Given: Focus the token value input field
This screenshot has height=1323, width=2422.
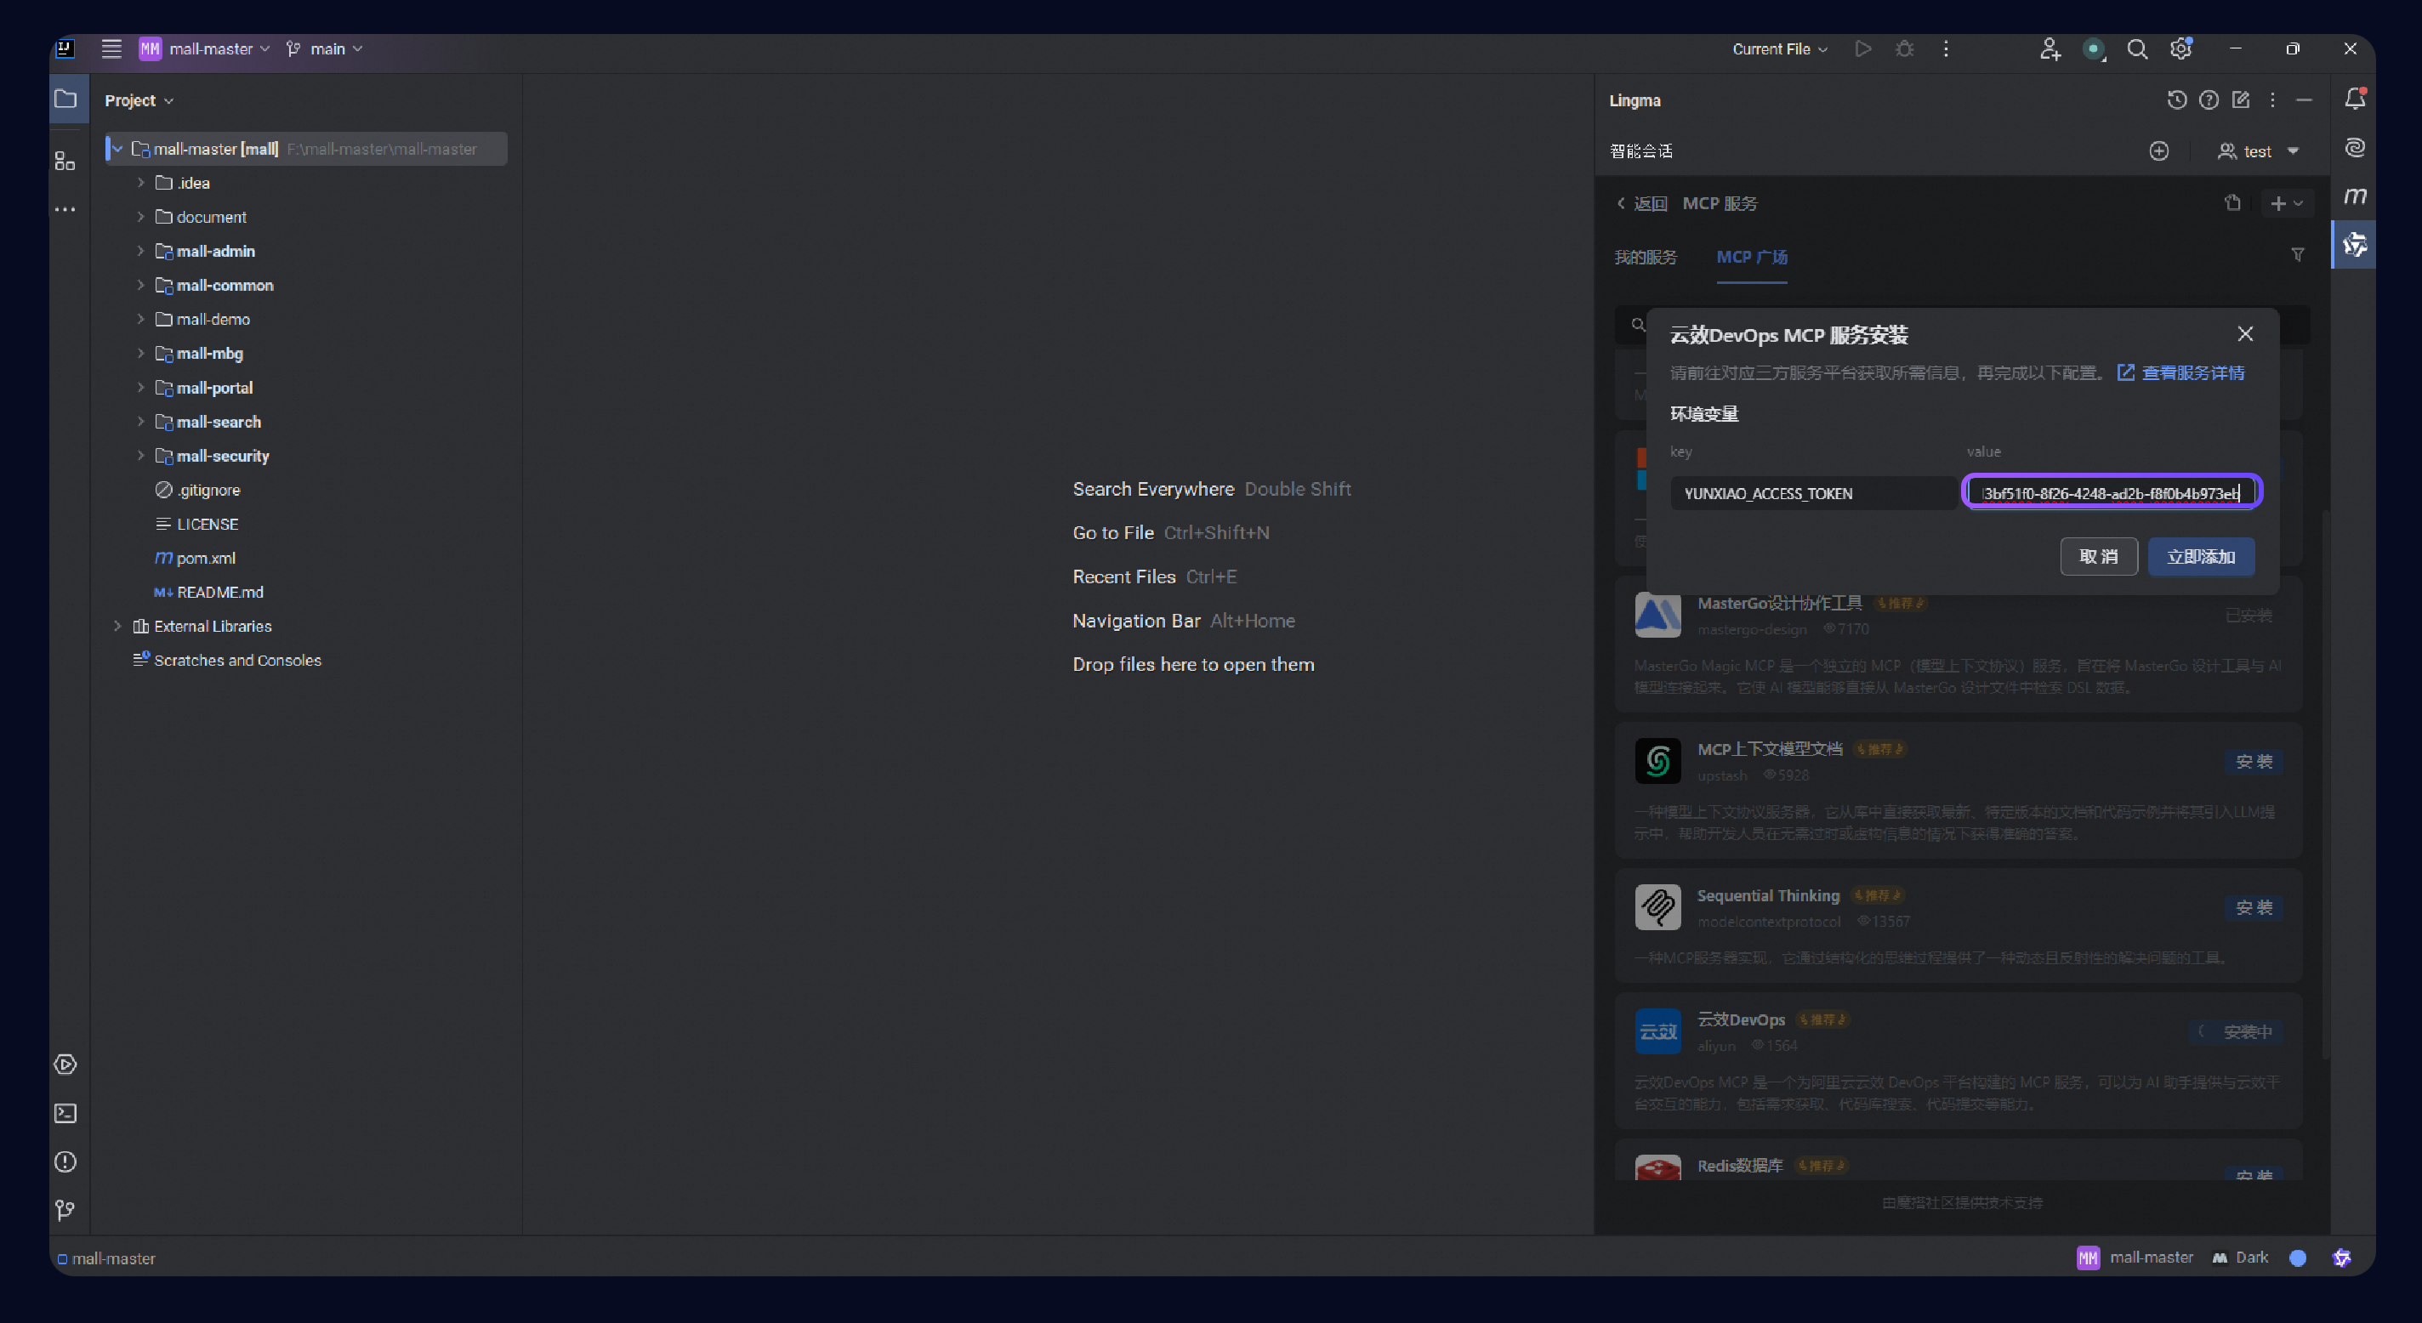Looking at the screenshot, I should [x=2112, y=492].
